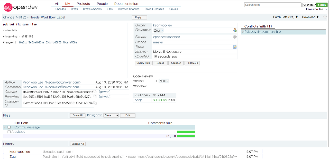Remove Zuul's Verified +1 vote using x

click(168, 81)
